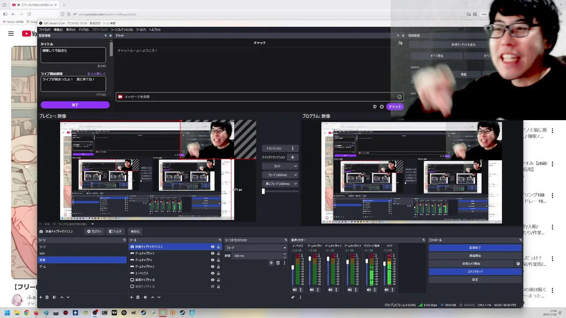Add a new scene with the plus icon

pyautogui.click(x=41, y=297)
